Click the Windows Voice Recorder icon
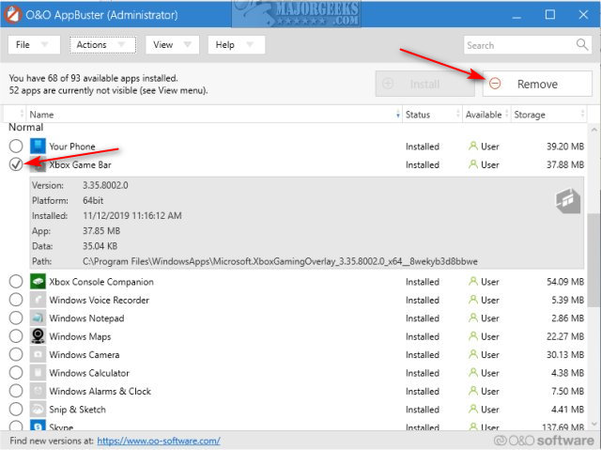 [x=38, y=300]
